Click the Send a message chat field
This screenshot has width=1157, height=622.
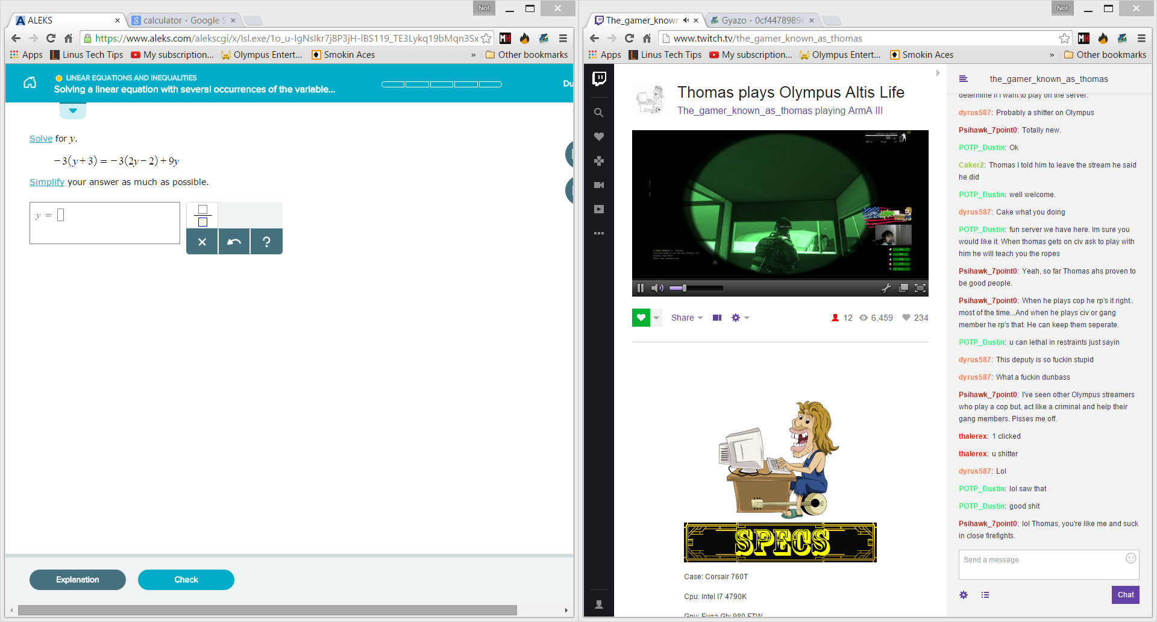[1049, 565]
